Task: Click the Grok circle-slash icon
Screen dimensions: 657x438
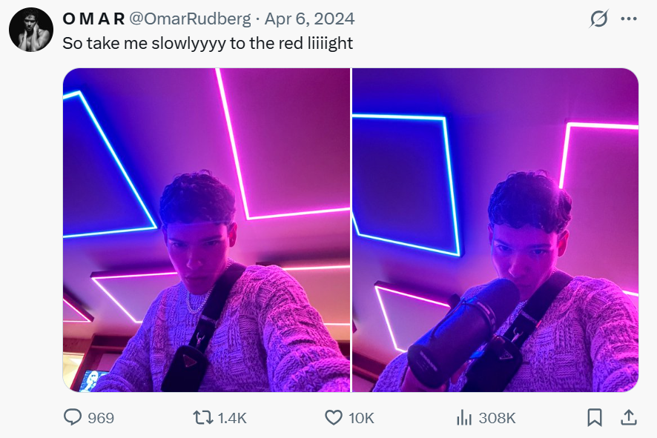Action: [598, 19]
